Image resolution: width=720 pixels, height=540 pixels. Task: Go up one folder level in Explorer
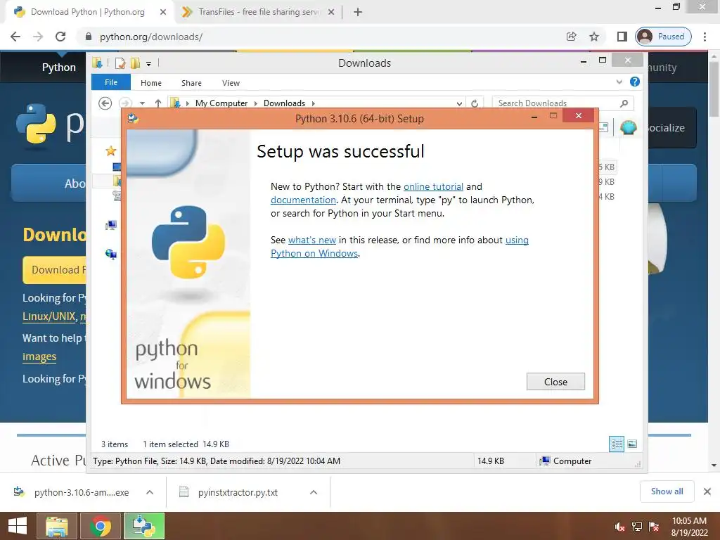point(158,103)
